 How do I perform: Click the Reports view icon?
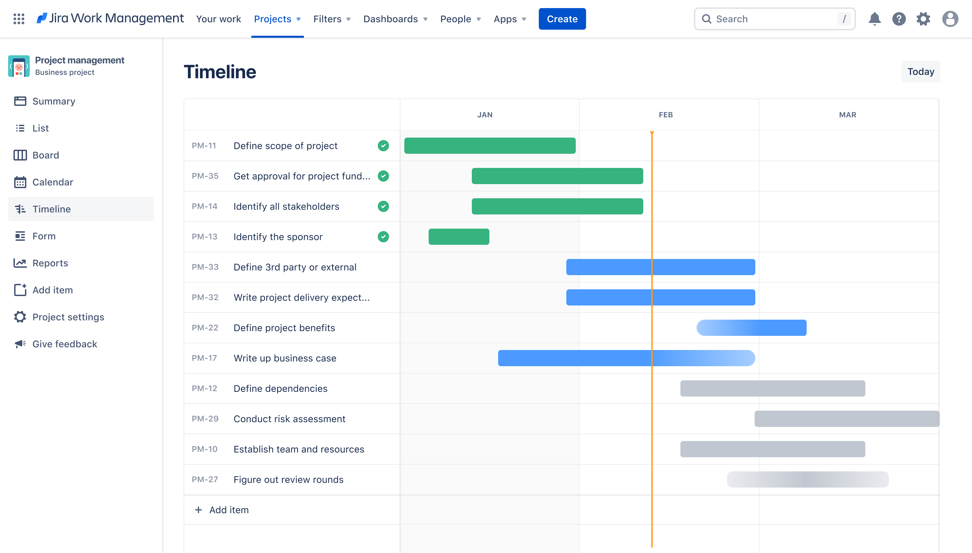tap(21, 262)
